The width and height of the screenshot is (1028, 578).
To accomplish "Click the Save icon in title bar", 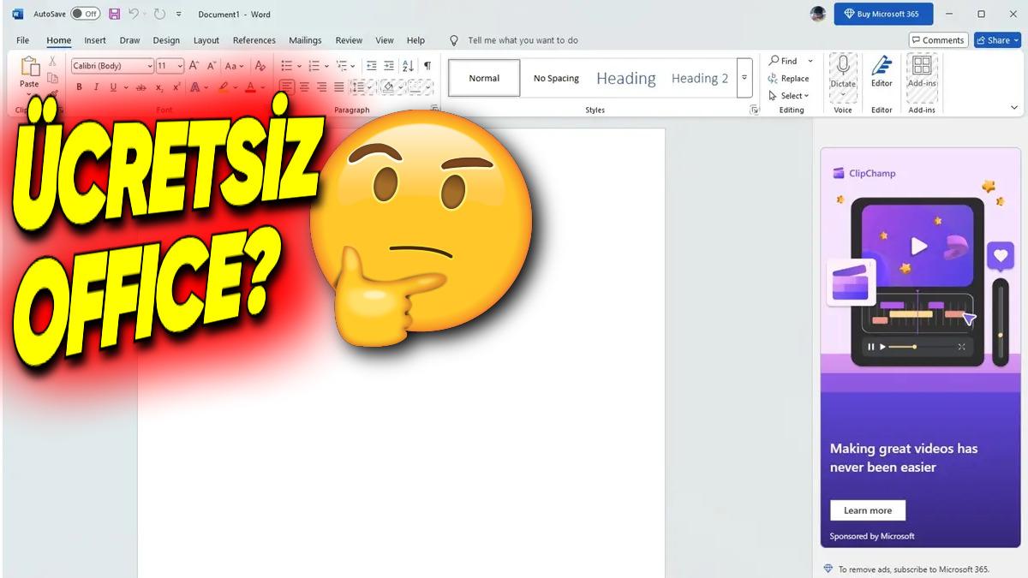I will click(114, 14).
